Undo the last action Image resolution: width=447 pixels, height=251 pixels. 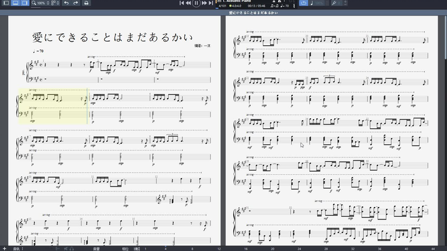pos(66,3)
